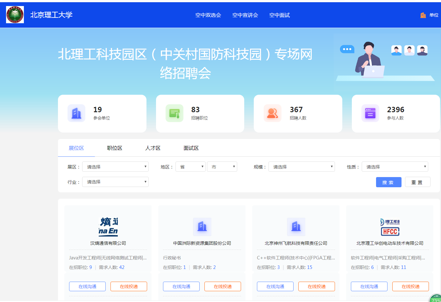This screenshot has height=302, width=441.
Task: Expand the 市 city dropdown
Action: tap(222, 167)
